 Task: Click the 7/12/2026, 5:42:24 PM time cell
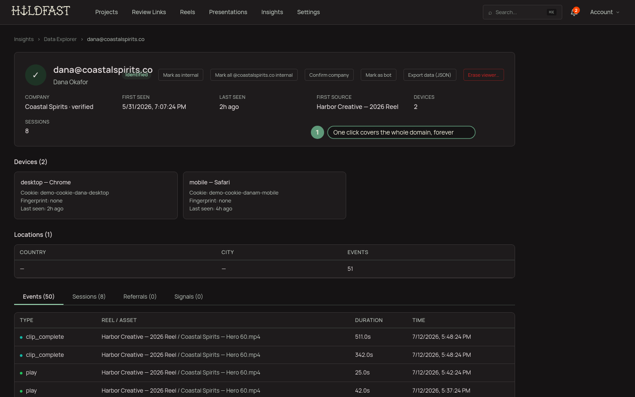[441, 373]
